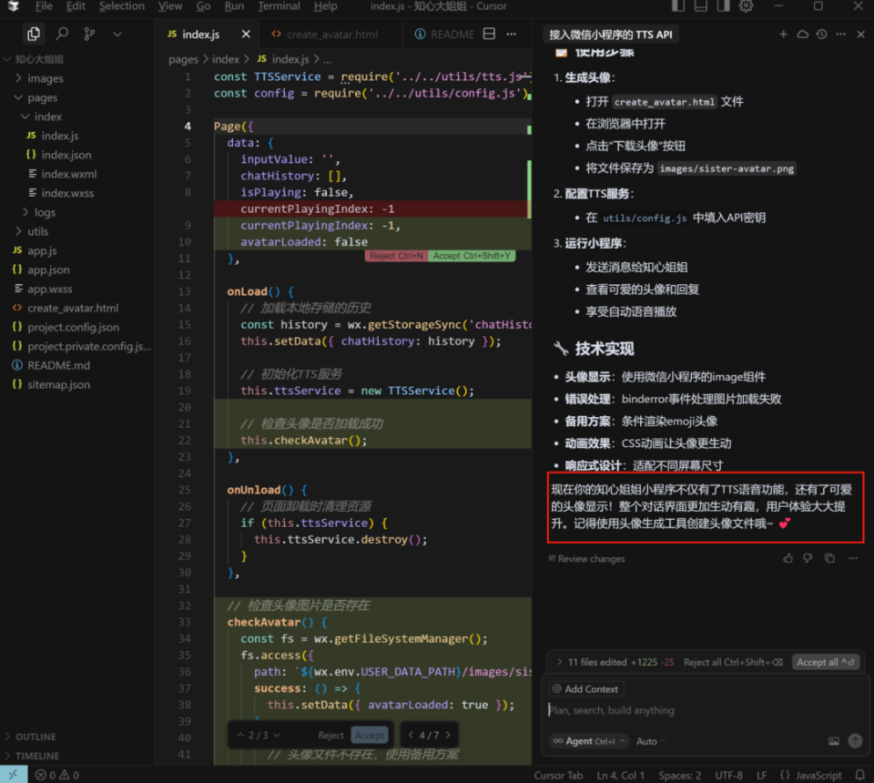
Task: Give thumbs down to the chat response
Action: coord(808,558)
